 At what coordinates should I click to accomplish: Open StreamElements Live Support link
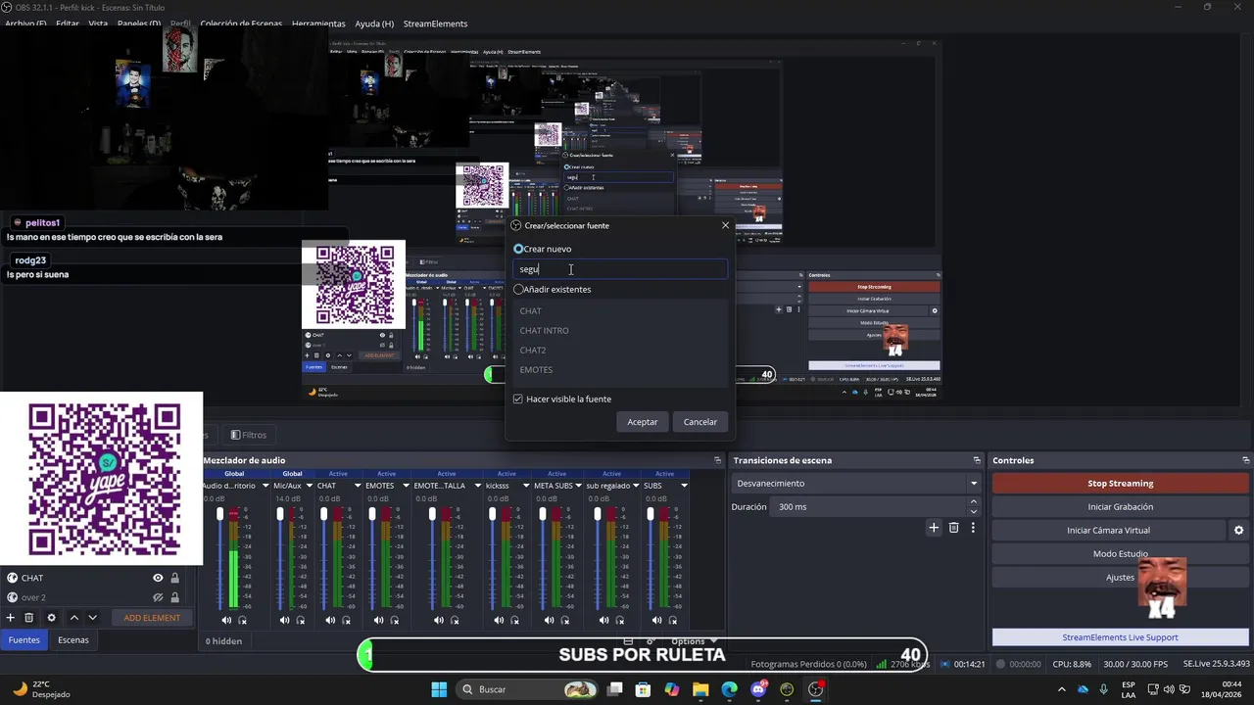point(1120,637)
